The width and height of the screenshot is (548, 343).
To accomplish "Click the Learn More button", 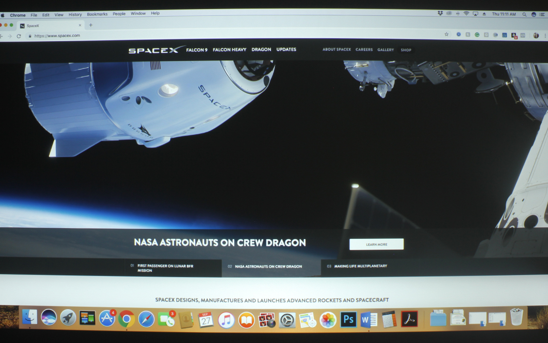I will (376, 244).
